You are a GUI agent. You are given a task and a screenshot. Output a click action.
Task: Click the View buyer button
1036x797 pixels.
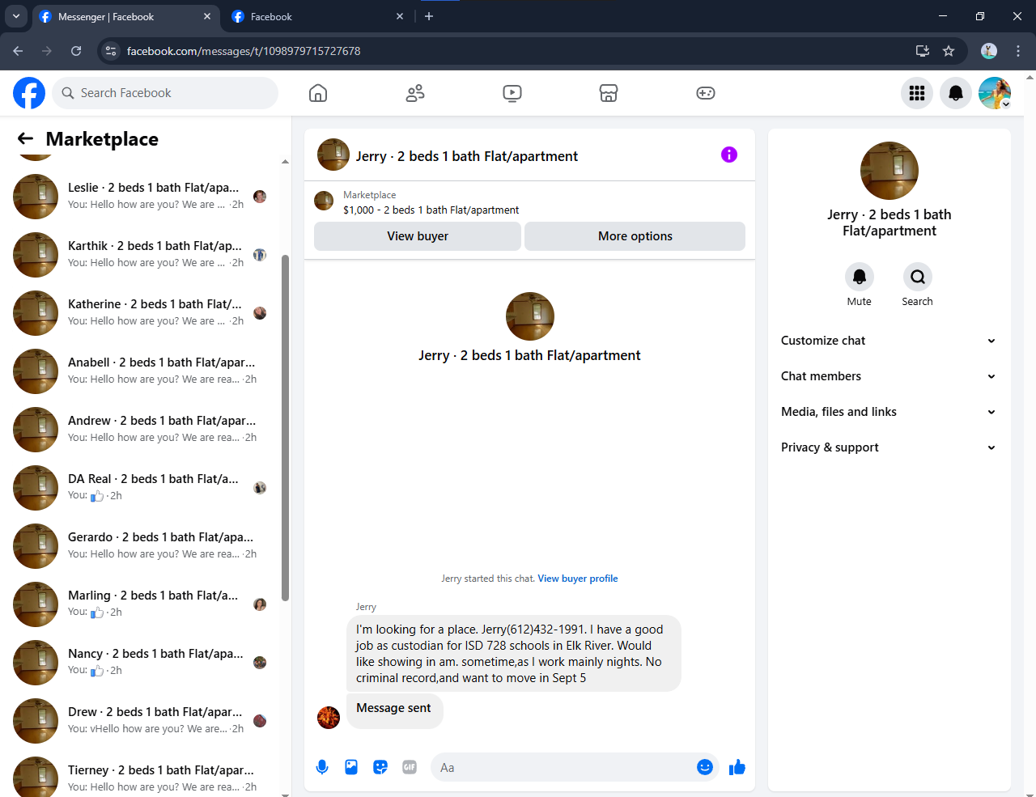[418, 236]
